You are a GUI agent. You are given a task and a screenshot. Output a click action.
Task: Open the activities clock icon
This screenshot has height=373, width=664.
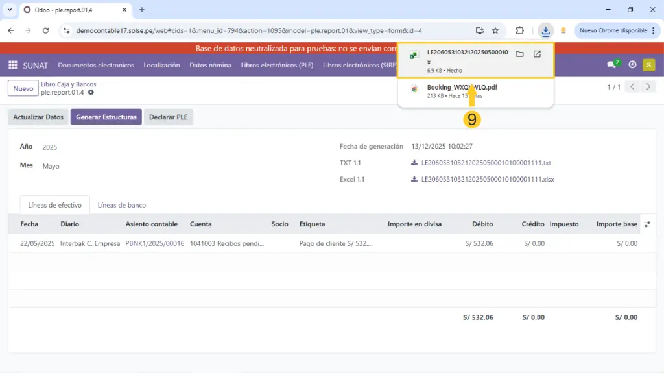point(632,65)
